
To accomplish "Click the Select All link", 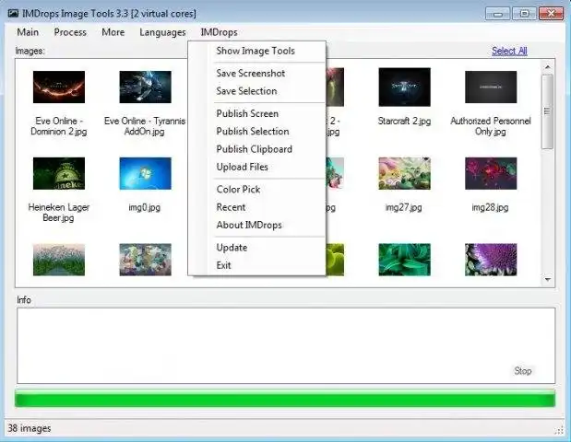I will pos(509,51).
